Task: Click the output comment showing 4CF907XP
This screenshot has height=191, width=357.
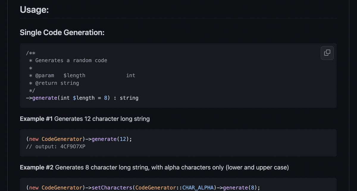Action: click(56, 146)
